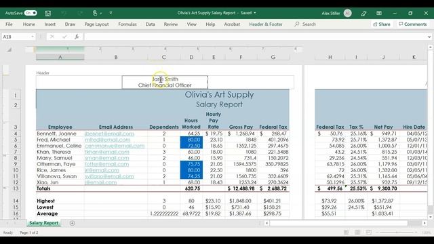This screenshot has width=434, height=244.
Task: Select highlighted Hours Worked cell 75.75
Action: pos(191,164)
